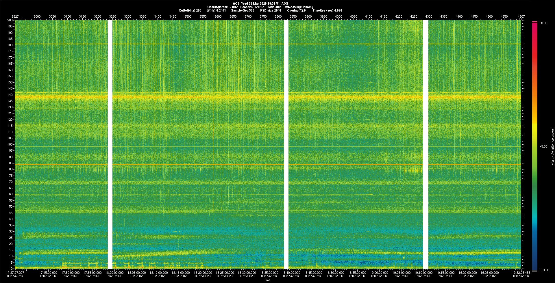Viewport: 555px width, 283px height.
Task: Click the 140 Hz frequency axis label
Action: click(10, 95)
